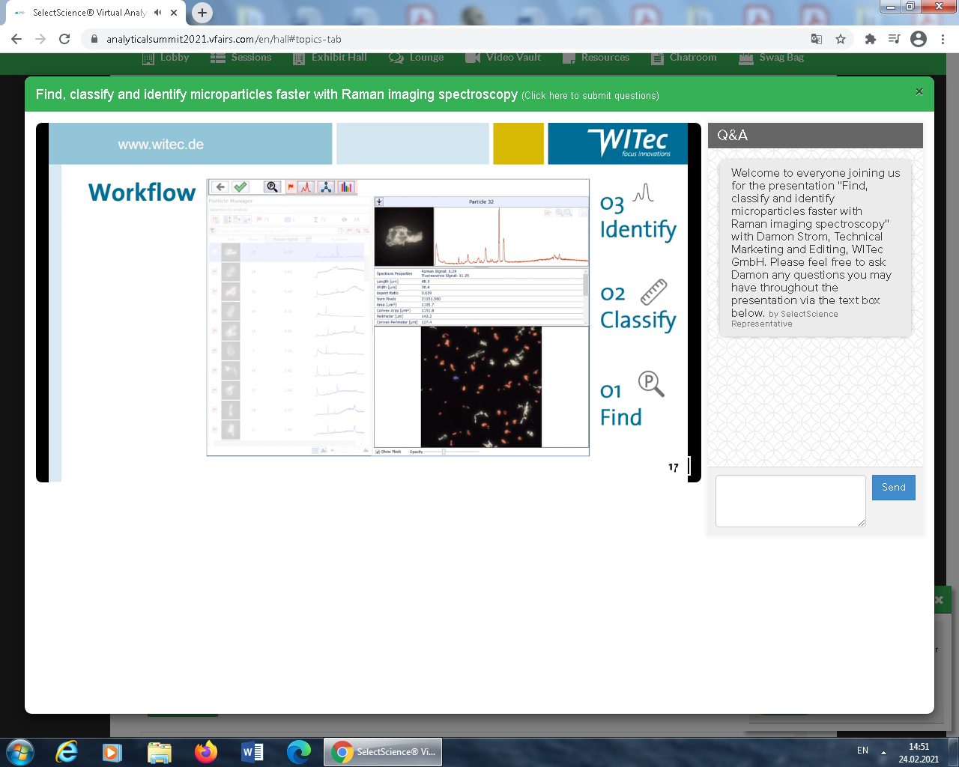Open the Chrome three-dot menu
The height and width of the screenshot is (767, 959).
click(x=943, y=39)
